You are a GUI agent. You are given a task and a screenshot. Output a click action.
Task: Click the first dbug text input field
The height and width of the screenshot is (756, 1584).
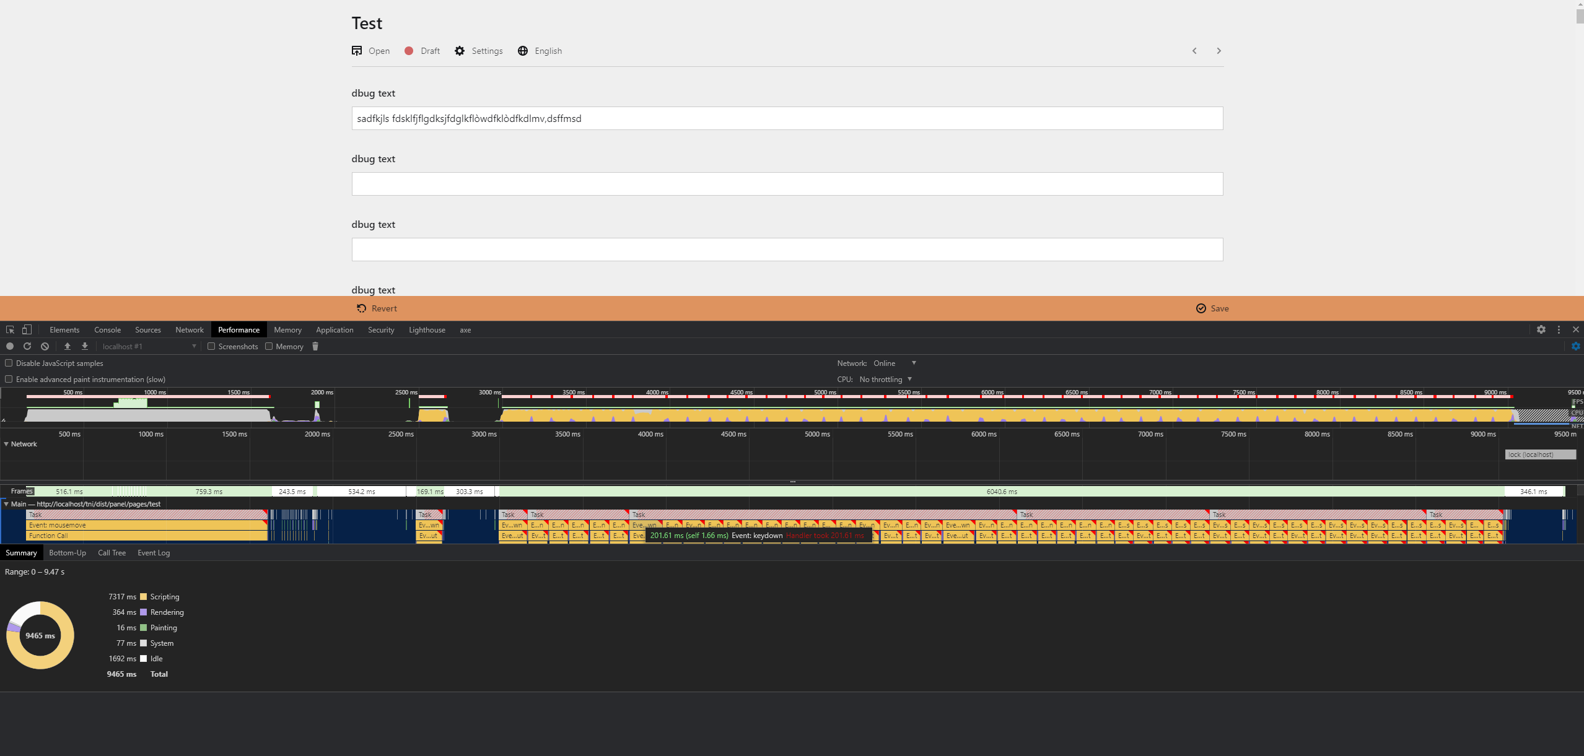pos(787,118)
